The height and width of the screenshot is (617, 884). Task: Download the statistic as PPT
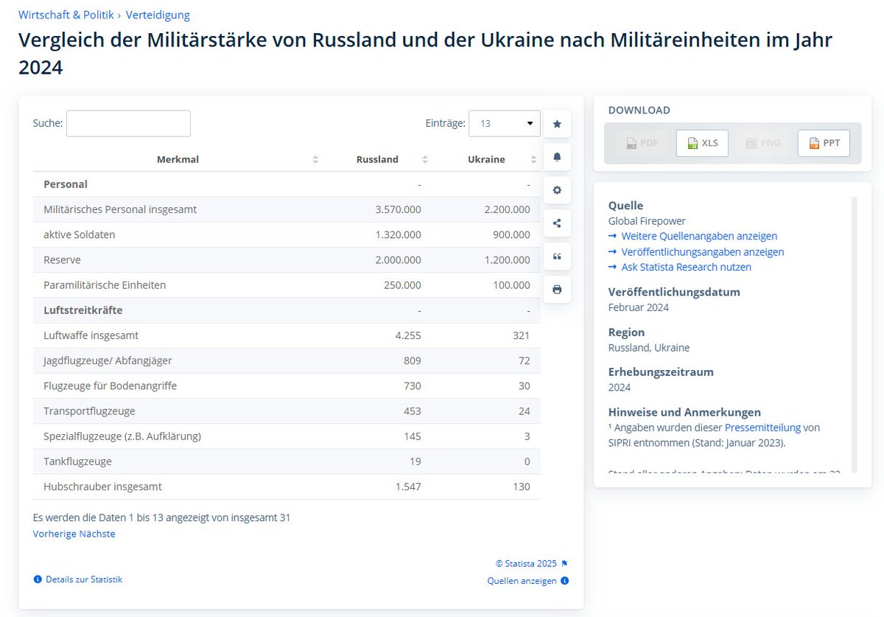click(824, 143)
